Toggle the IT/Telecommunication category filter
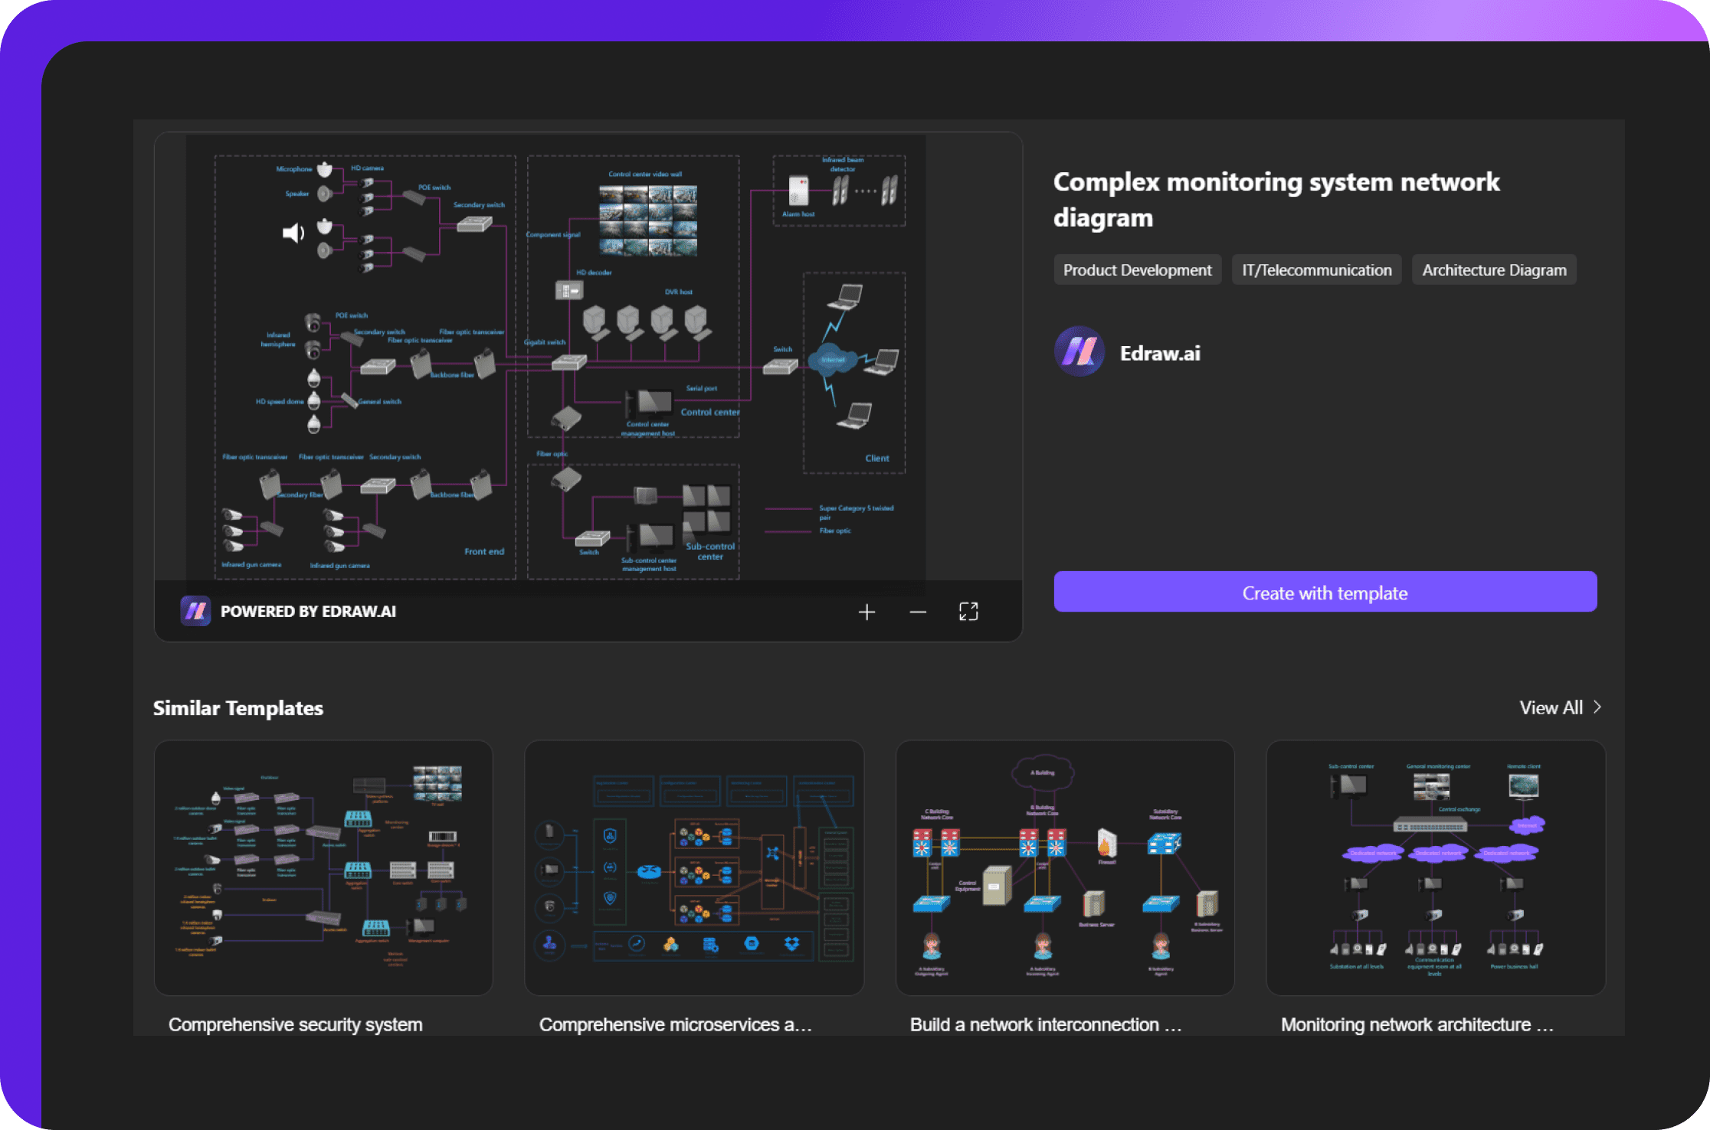The image size is (1710, 1130). click(x=1316, y=270)
